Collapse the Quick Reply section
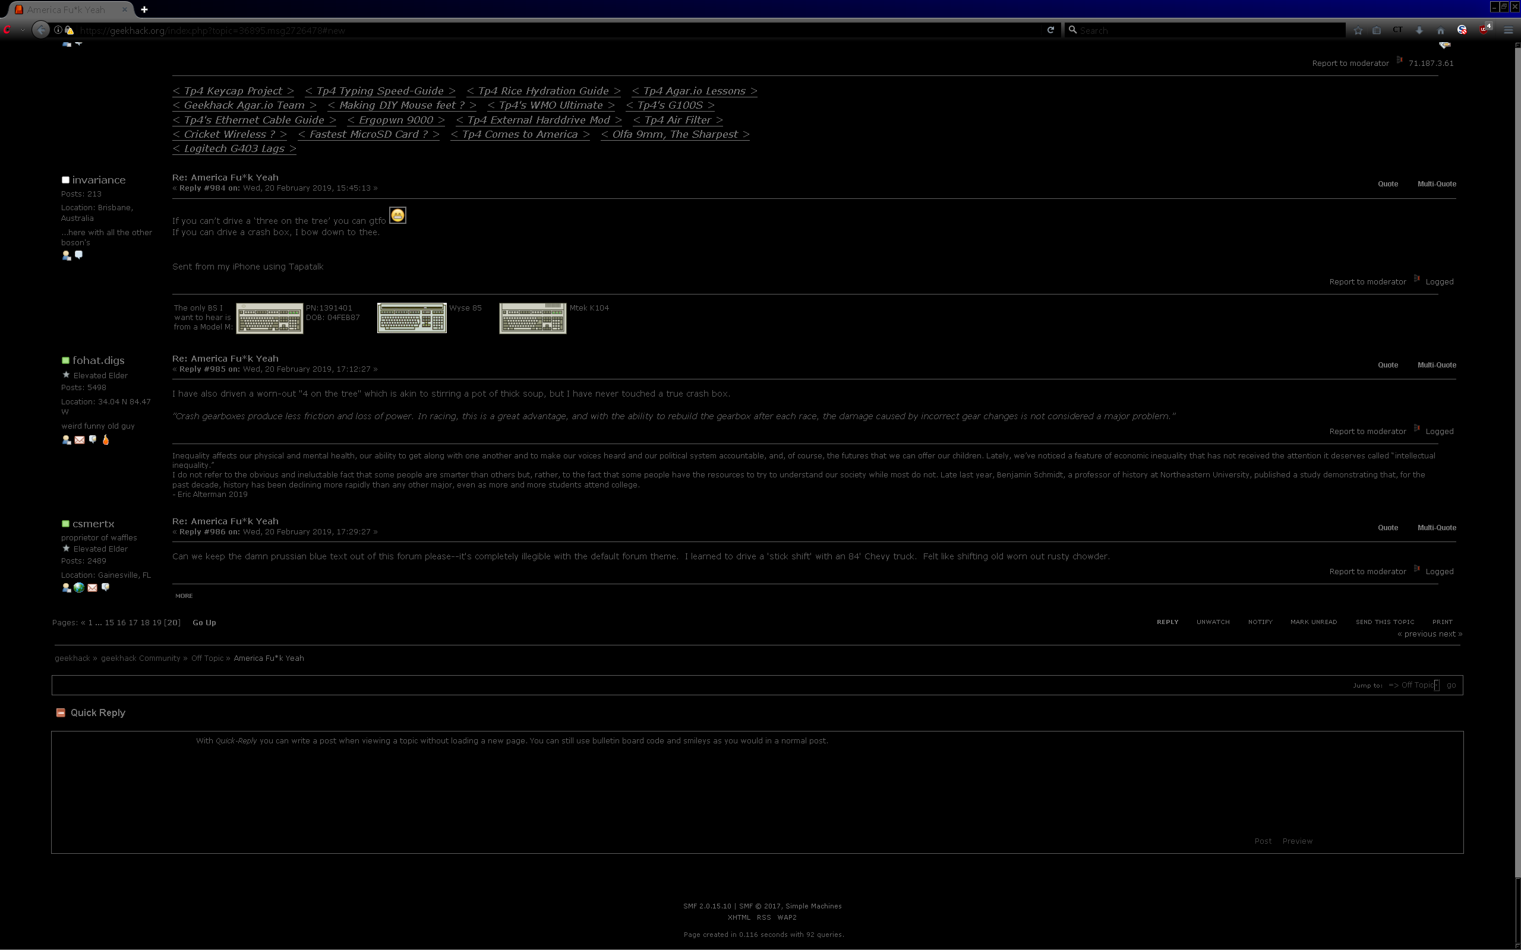The image size is (1521, 950). (61, 712)
